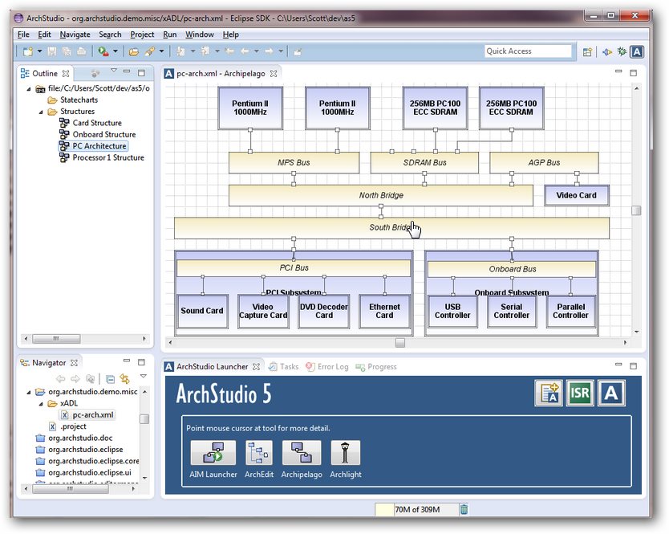Image resolution: width=669 pixels, height=534 pixels.
Task: Click the Next Annotation toolbar icon
Action: (181, 51)
